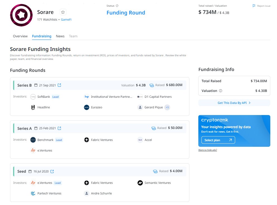Click the Valuation info icon in Fundraising Info
Viewport: 277px width, 205px height.
pos(220,91)
